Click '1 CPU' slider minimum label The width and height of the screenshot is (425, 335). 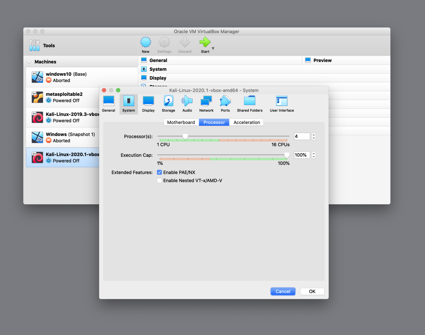(x=163, y=145)
